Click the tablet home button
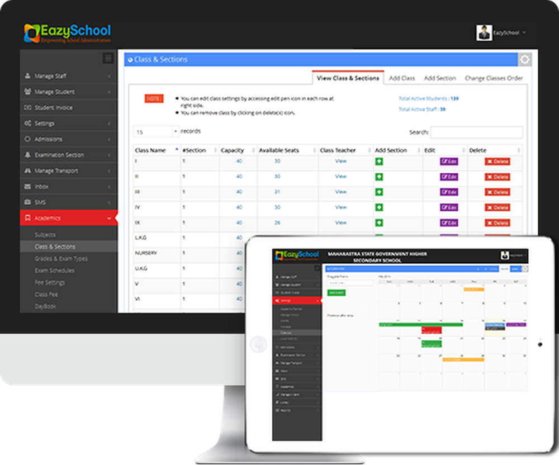The width and height of the screenshot is (559, 465). (x=258, y=345)
